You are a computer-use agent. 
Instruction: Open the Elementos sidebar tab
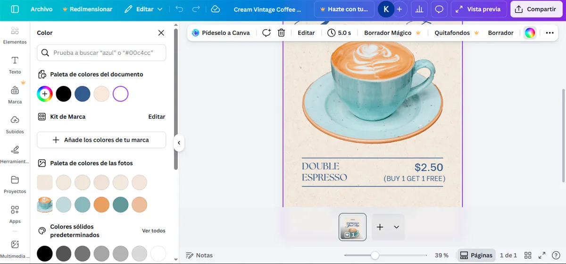[15, 35]
